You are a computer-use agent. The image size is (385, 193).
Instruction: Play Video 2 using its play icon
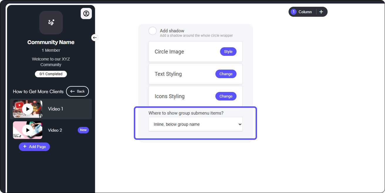click(28, 130)
